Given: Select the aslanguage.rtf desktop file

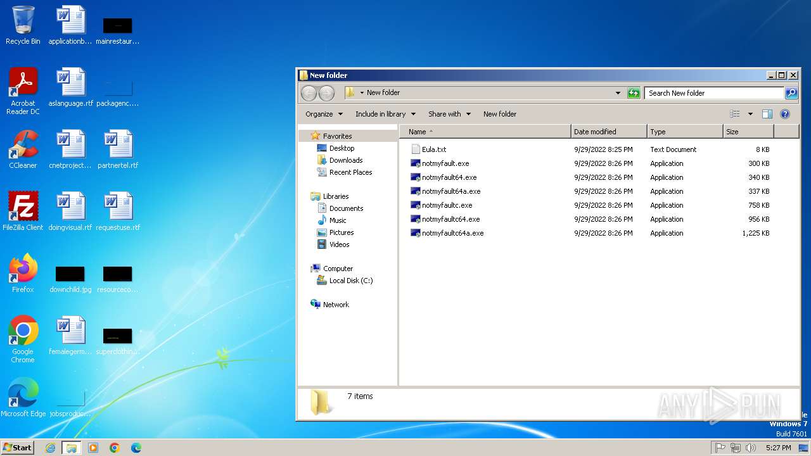Looking at the screenshot, I should tap(70, 87).
